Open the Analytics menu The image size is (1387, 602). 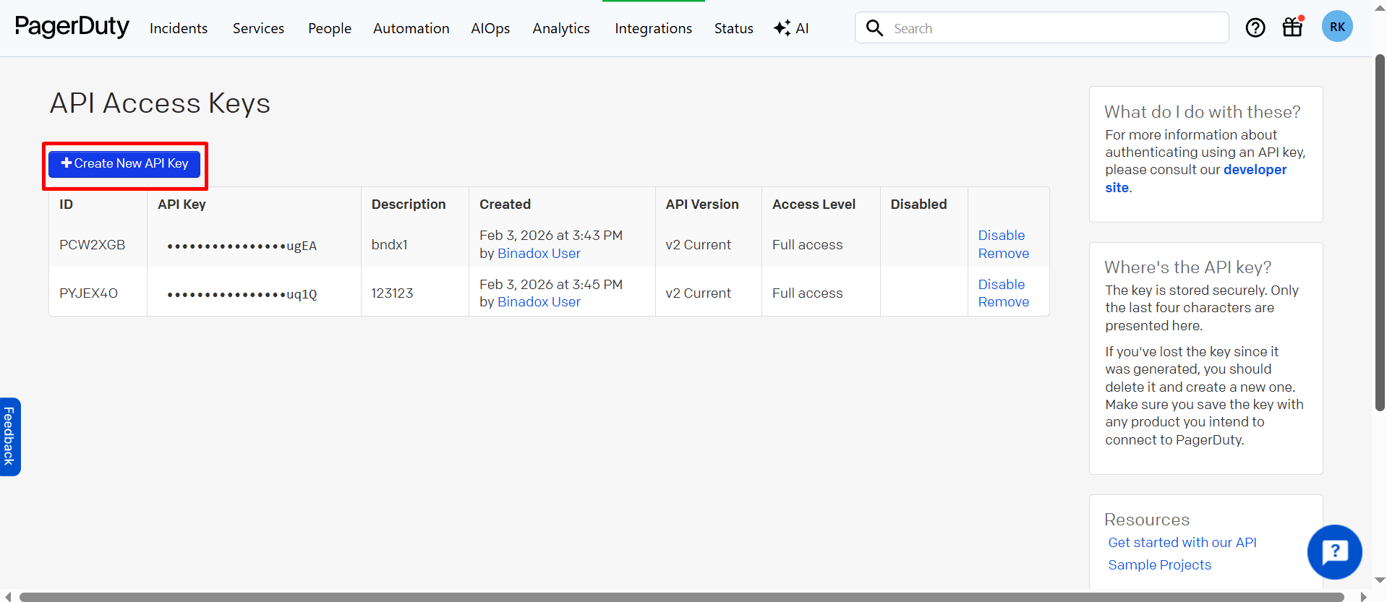coord(561,28)
